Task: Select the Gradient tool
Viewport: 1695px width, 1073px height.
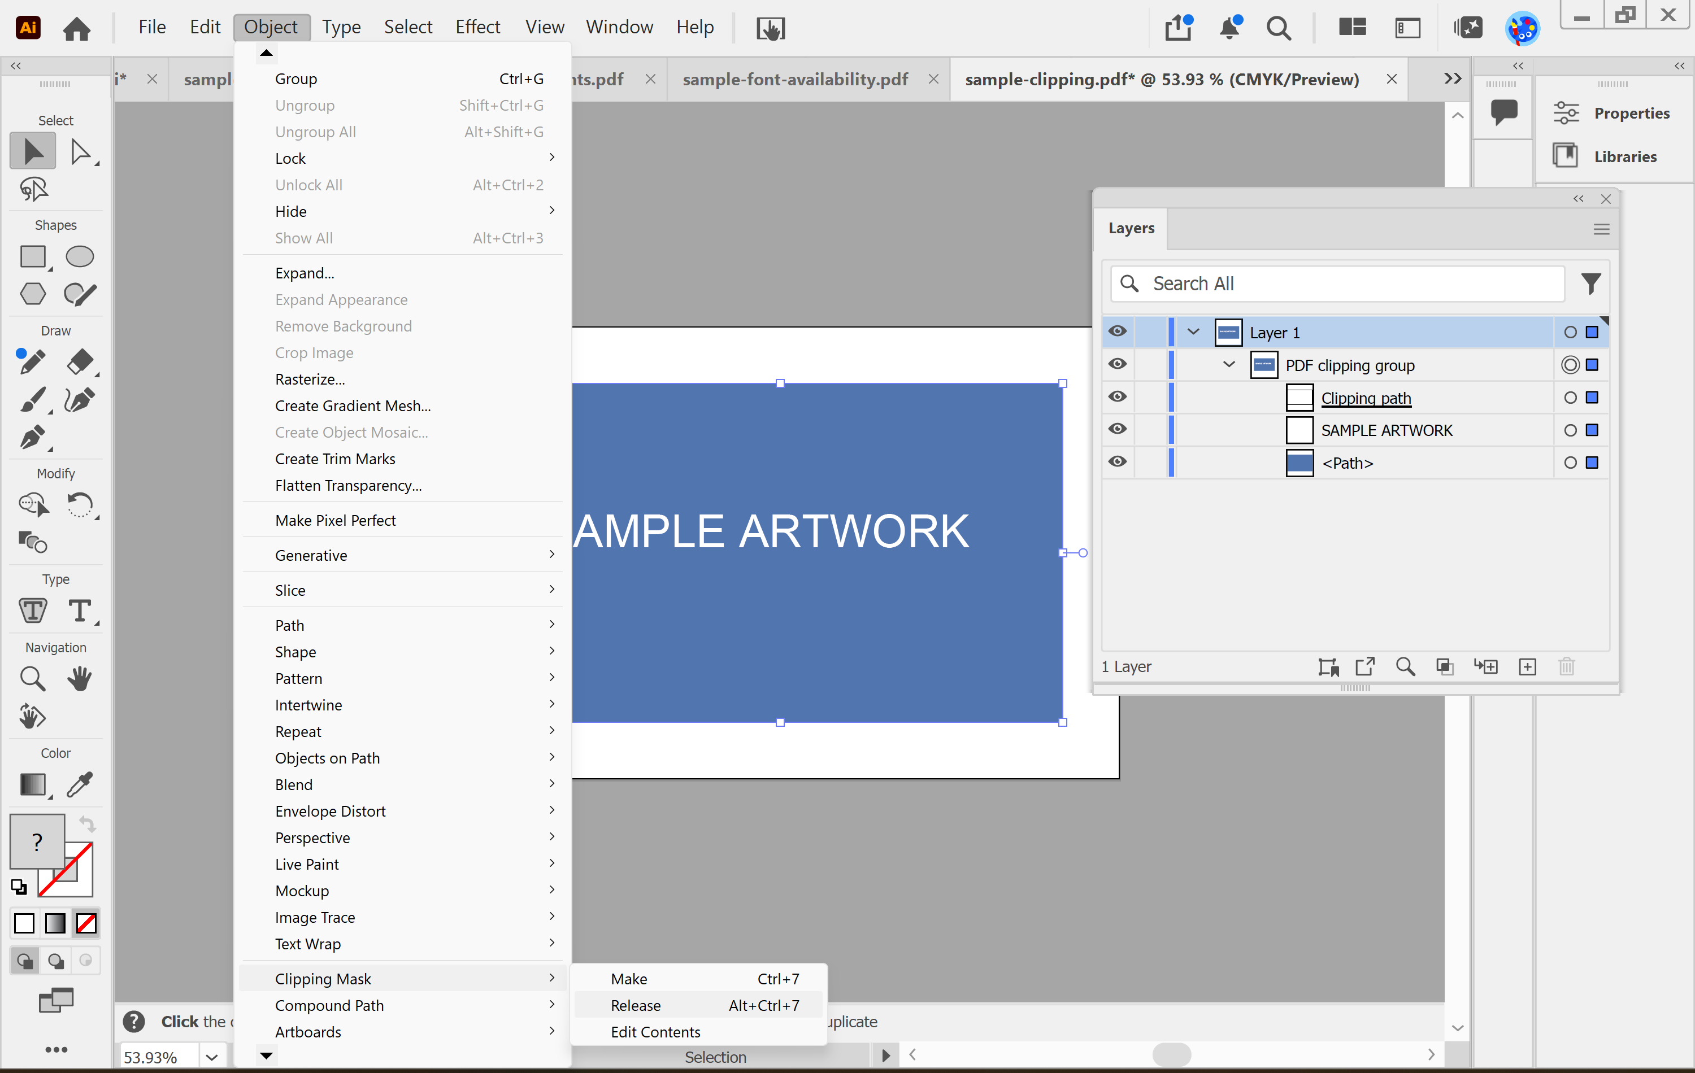Action: [33, 784]
